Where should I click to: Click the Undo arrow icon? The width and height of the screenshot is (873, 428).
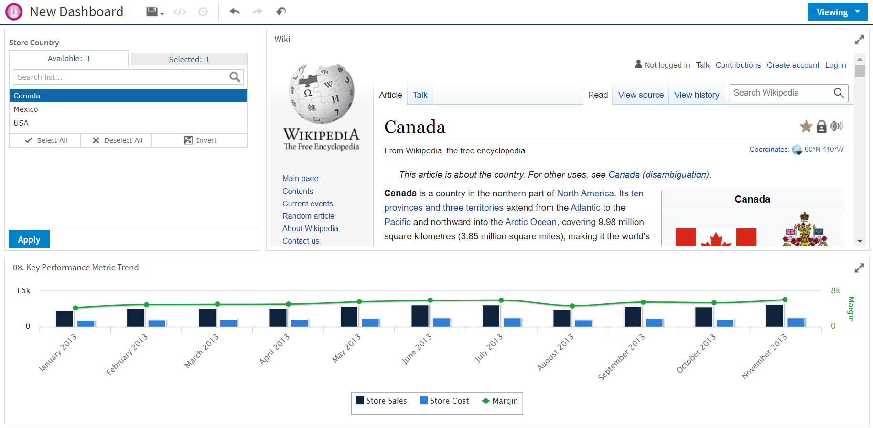[x=234, y=11]
